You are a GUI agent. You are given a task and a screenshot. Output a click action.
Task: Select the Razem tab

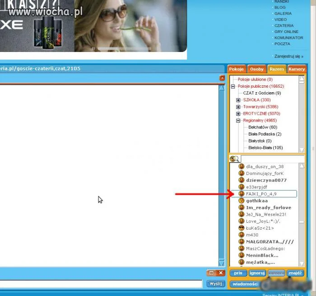coord(277,69)
